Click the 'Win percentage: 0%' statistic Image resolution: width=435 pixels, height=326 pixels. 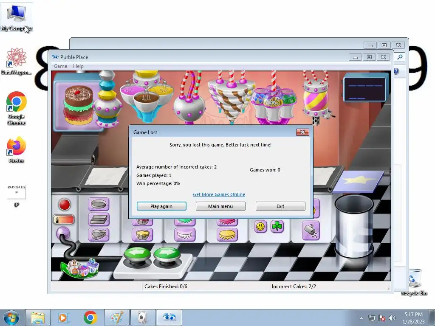tap(158, 183)
